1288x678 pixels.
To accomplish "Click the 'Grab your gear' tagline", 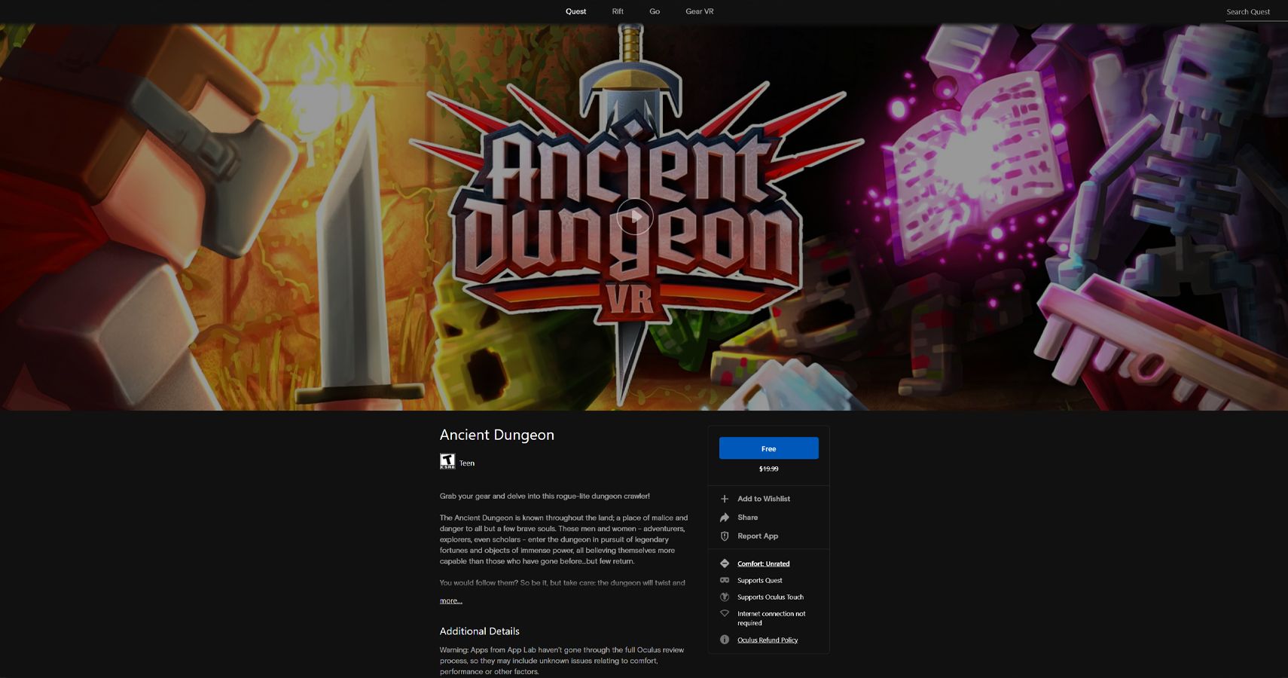I will (x=545, y=496).
